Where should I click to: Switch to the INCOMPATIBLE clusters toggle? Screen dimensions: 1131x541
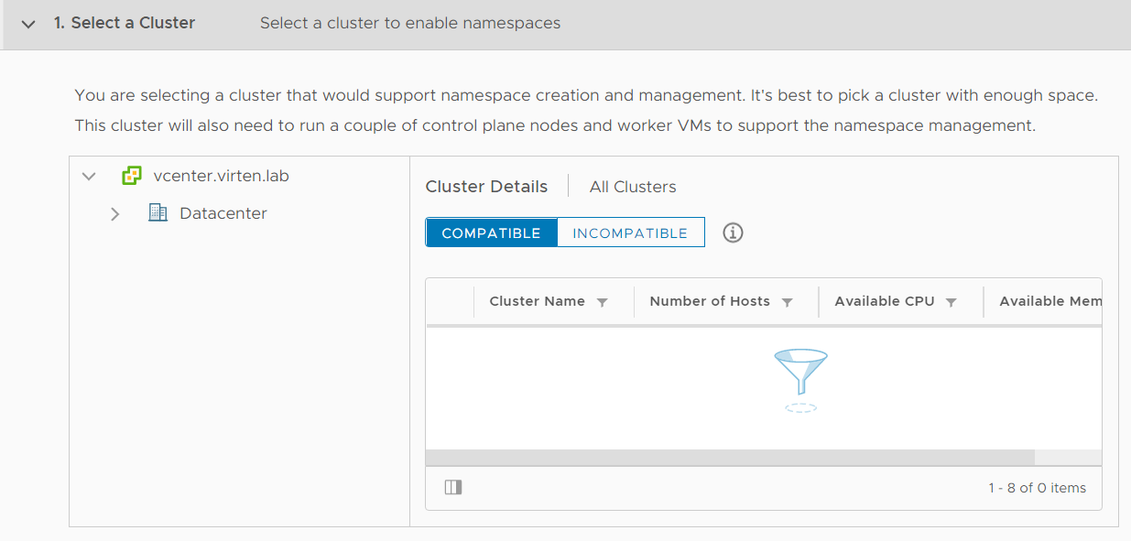pyautogui.click(x=630, y=233)
